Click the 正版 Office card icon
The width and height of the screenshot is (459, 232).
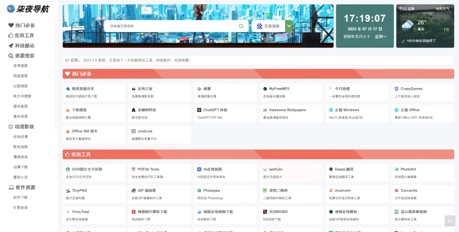[397, 110]
